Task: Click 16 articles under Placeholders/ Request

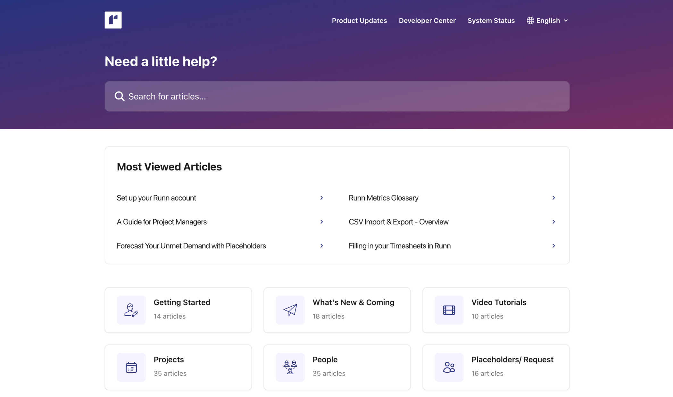Action: tap(487, 373)
